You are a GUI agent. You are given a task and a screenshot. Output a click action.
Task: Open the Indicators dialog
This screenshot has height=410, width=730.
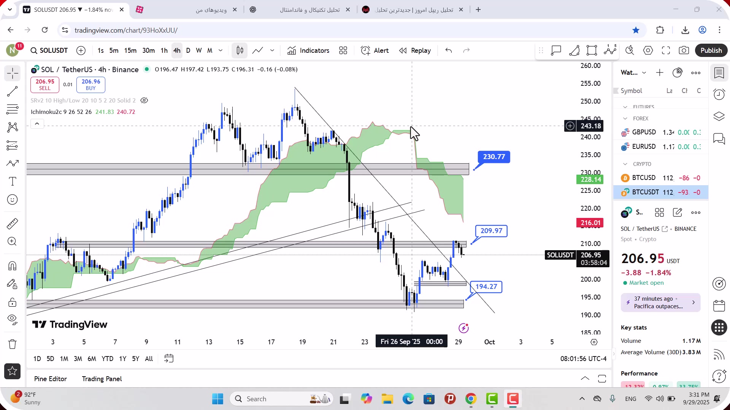(308, 50)
